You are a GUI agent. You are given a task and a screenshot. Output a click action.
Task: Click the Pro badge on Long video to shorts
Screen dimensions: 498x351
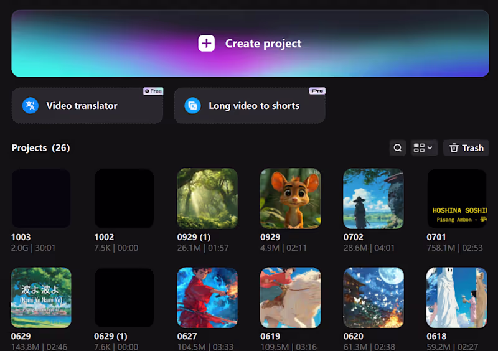317,91
